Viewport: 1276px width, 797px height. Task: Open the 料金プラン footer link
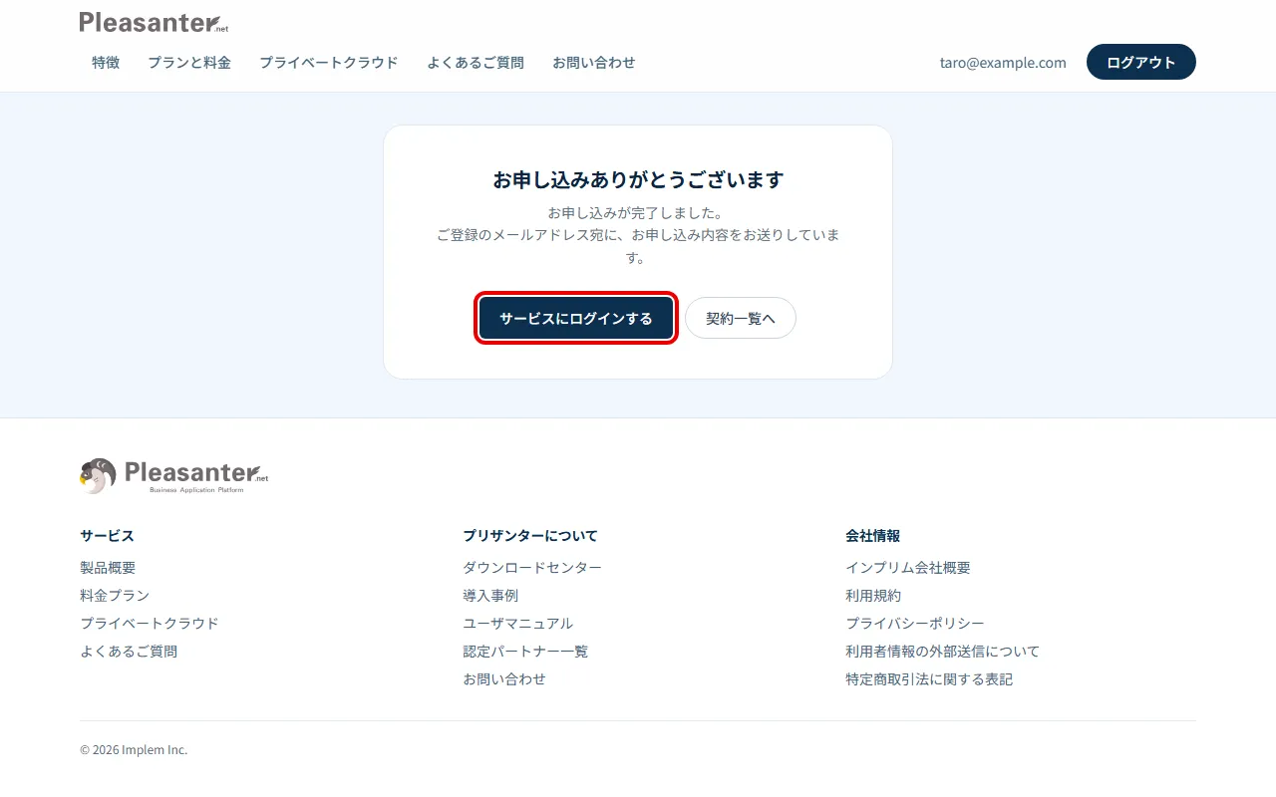(x=115, y=596)
